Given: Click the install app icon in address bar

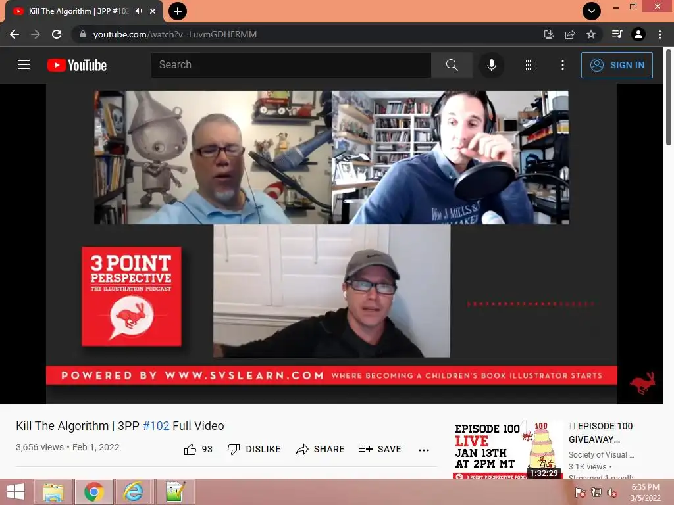Looking at the screenshot, I should pyautogui.click(x=548, y=34).
